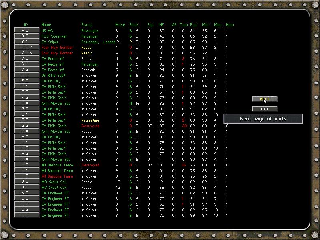Select unit ID button I2
320x240 pixels.
tap(27, 176)
